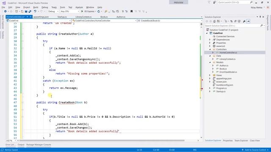Click the feedback icon next to Quick Launch
Viewport: 271px width, 152px height.
[215, 2]
